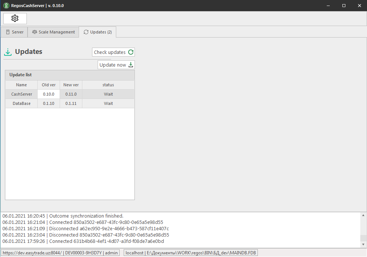This screenshot has width=367, height=257.
Task: Click the RegosCashServer app logo icon
Action: coord(6,6)
